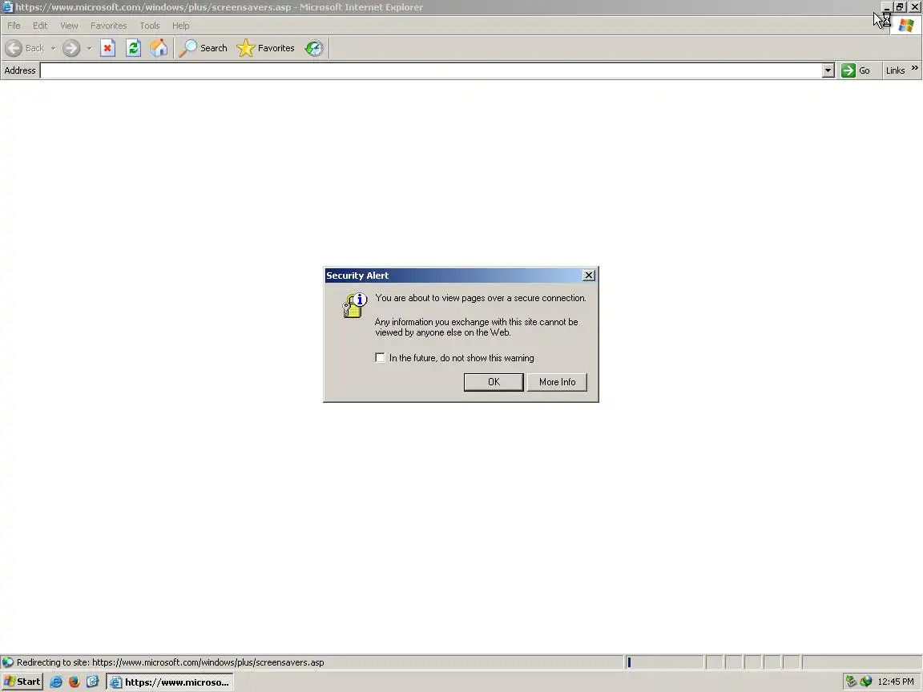This screenshot has width=923, height=692.
Task: Open the Help menu
Action: [181, 26]
